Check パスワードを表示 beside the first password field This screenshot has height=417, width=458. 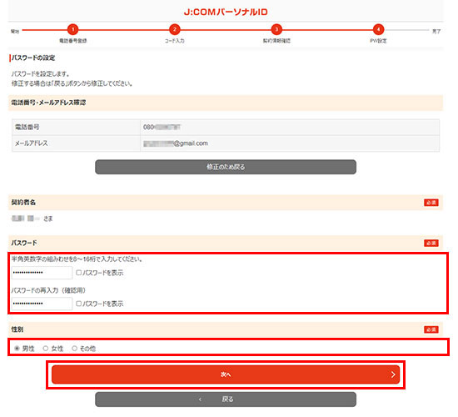click(78, 273)
